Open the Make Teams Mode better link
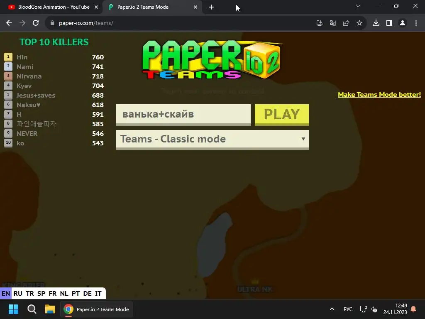 click(x=379, y=95)
